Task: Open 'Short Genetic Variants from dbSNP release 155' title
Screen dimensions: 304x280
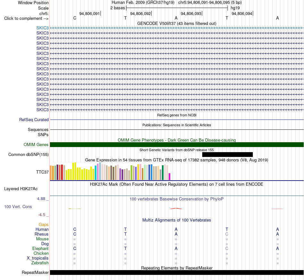Action: [177, 150]
